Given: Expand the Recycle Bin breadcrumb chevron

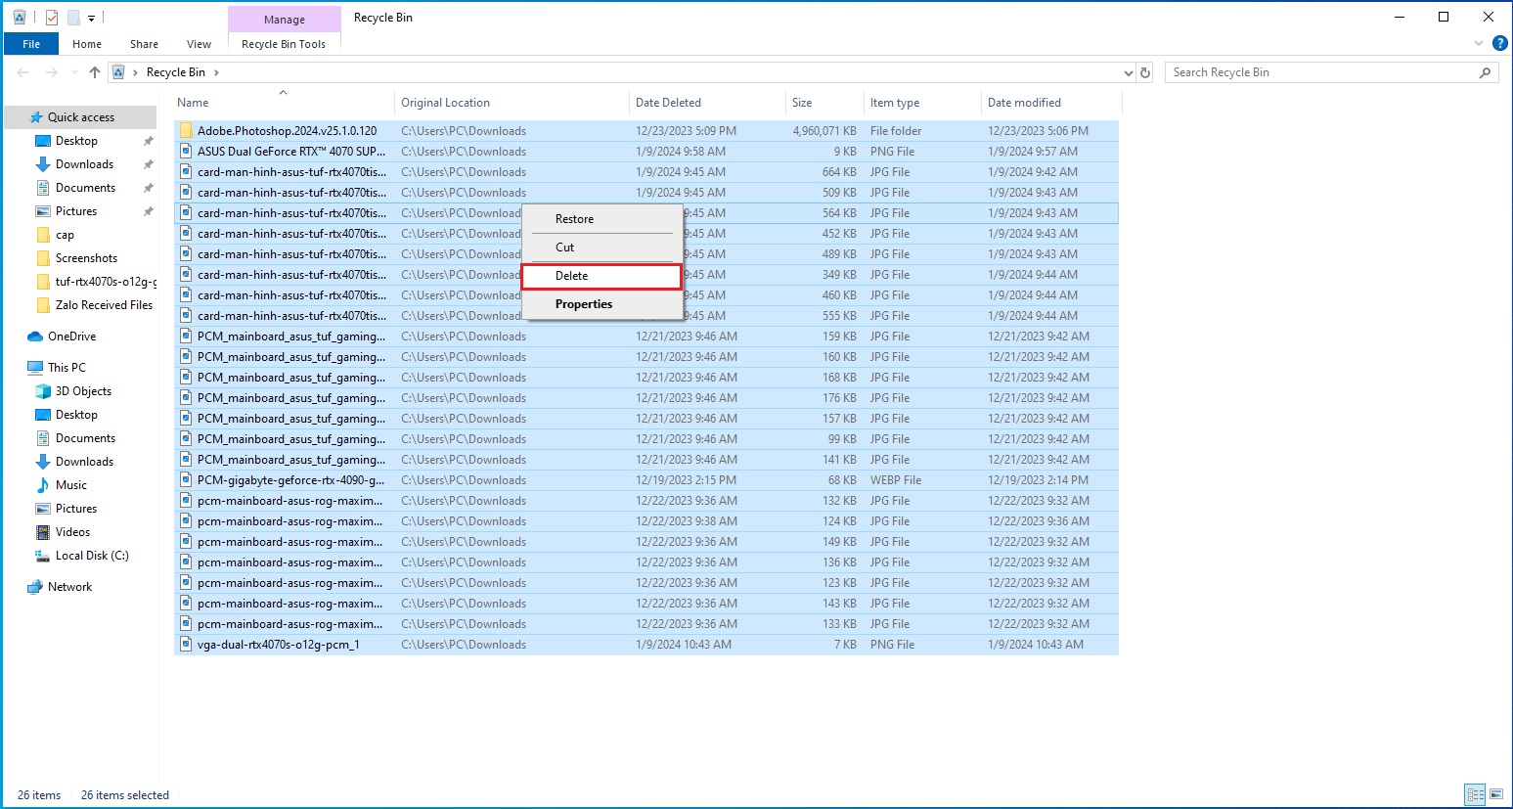Looking at the screenshot, I should click(216, 72).
